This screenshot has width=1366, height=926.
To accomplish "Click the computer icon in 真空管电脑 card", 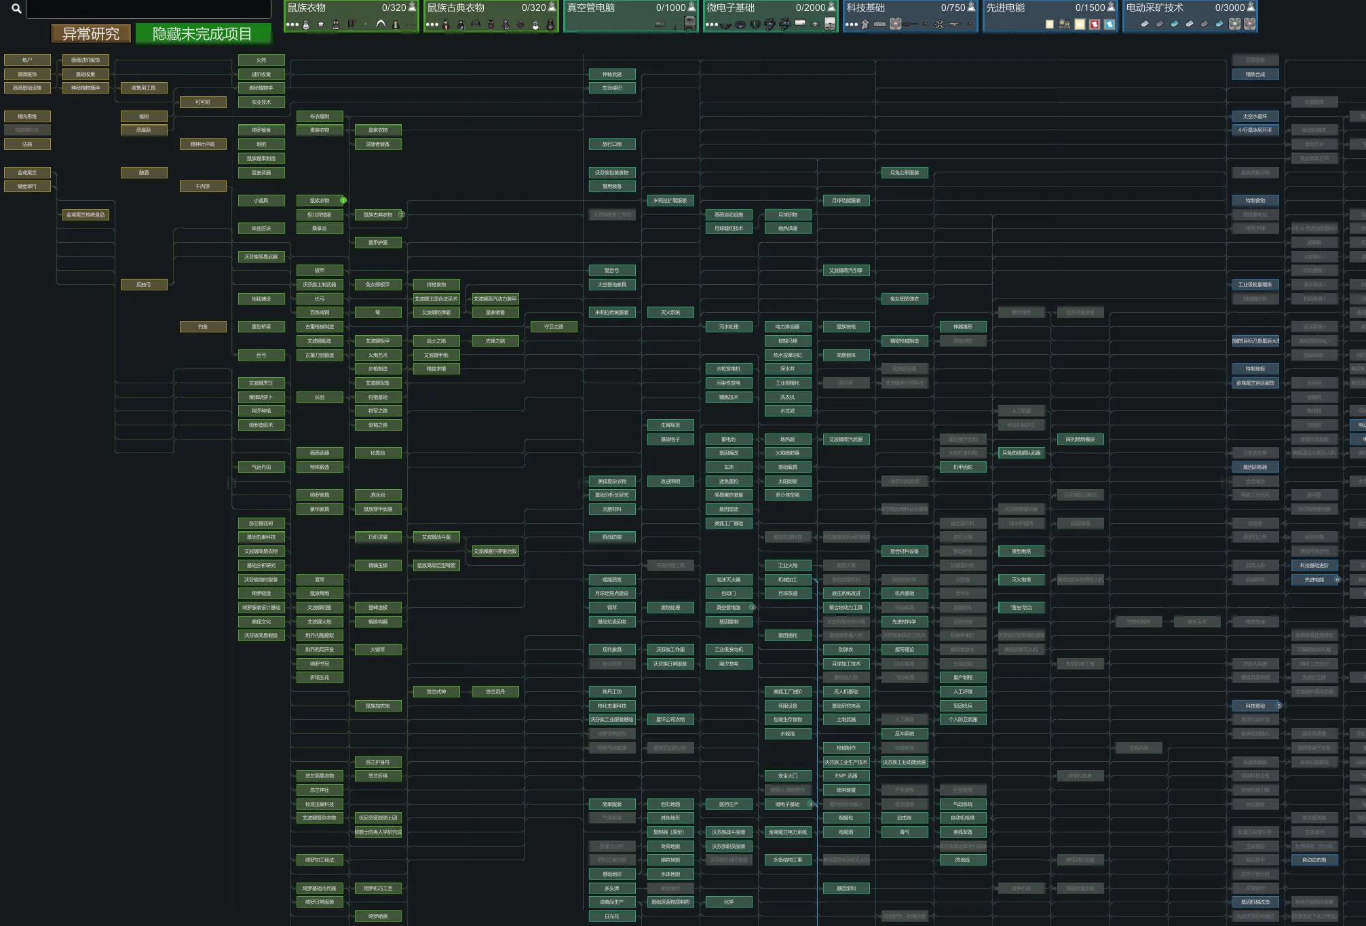I will (x=689, y=24).
